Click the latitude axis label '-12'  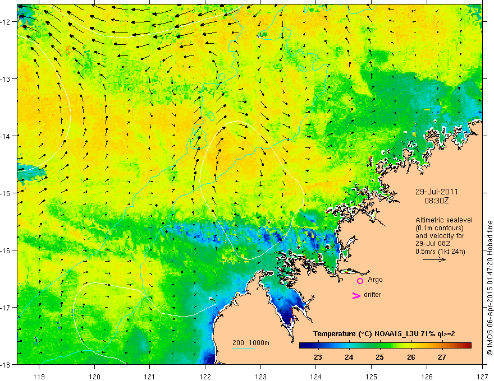[6, 22]
